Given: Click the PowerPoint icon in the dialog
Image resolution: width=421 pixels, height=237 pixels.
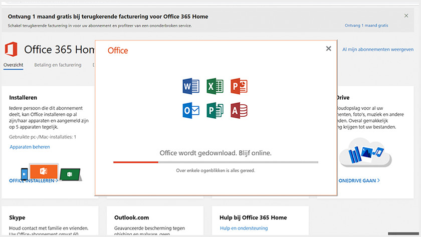Looking at the screenshot, I should pyautogui.click(x=239, y=86).
